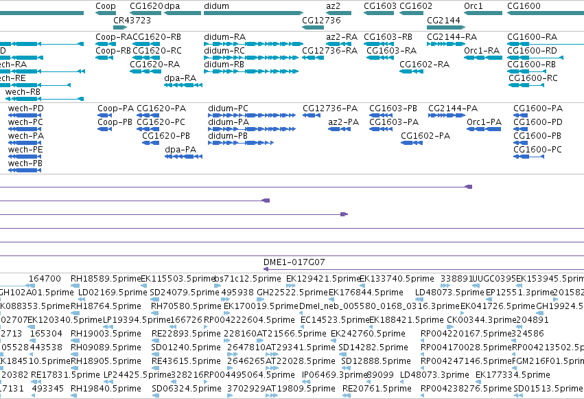The height and width of the screenshot is (399, 584).
Task: Select the dpa-RA transcript label
Action: 180,78
